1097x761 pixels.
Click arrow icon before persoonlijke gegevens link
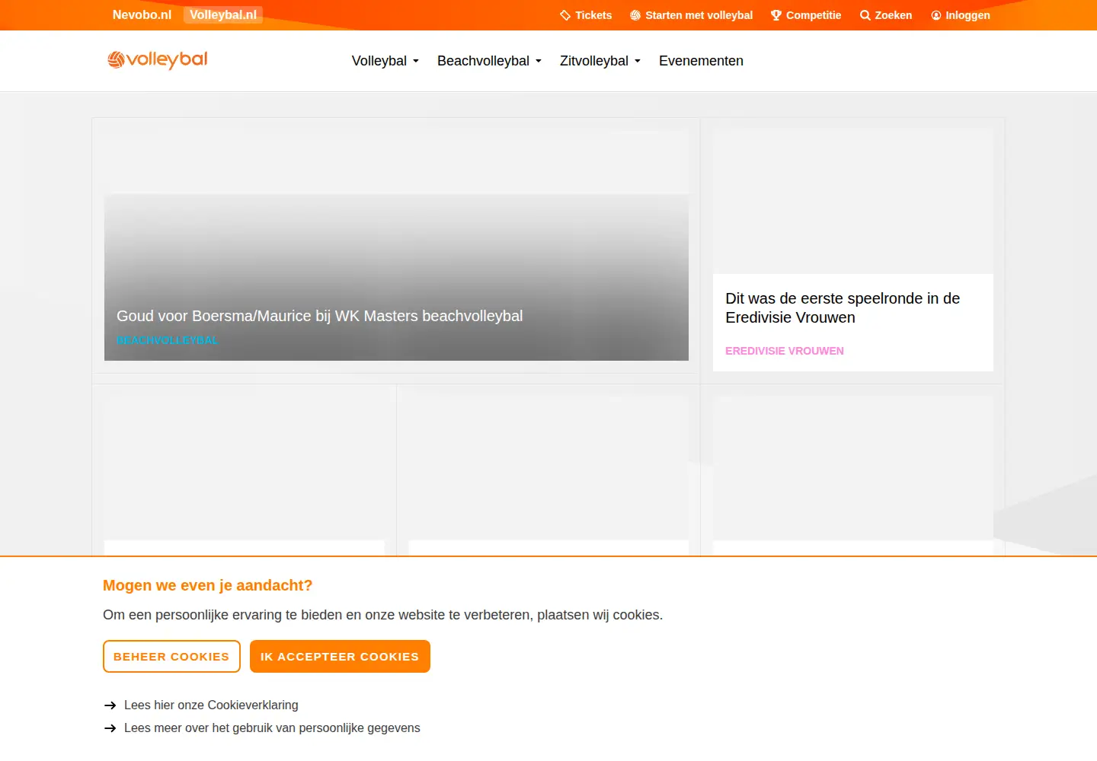pyautogui.click(x=110, y=728)
